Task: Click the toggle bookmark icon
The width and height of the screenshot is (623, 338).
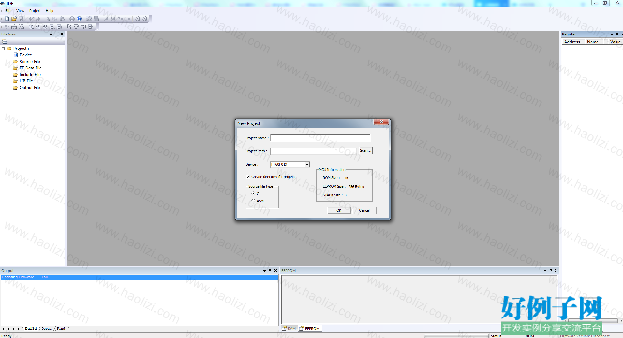Action: pos(106,19)
